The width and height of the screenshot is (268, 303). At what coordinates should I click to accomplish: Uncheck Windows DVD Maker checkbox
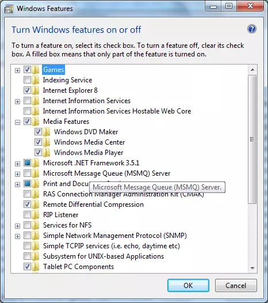(38, 132)
